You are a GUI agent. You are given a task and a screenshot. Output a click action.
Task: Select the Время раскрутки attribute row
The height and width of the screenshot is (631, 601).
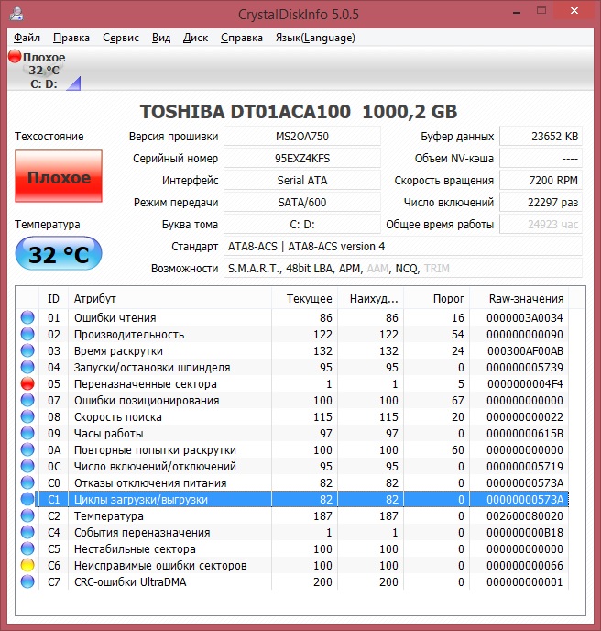click(292, 350)
